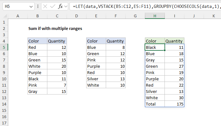The width and height of the screenshot is (221, 126).
Task: Select row 17 header
Action: (4, 123)
